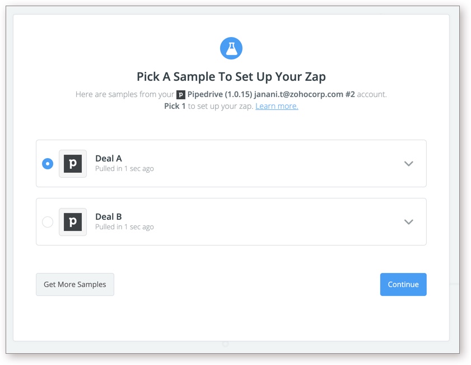Click 'Pulled in 1 sec ago' under Deal A

(x=124, y=169)
